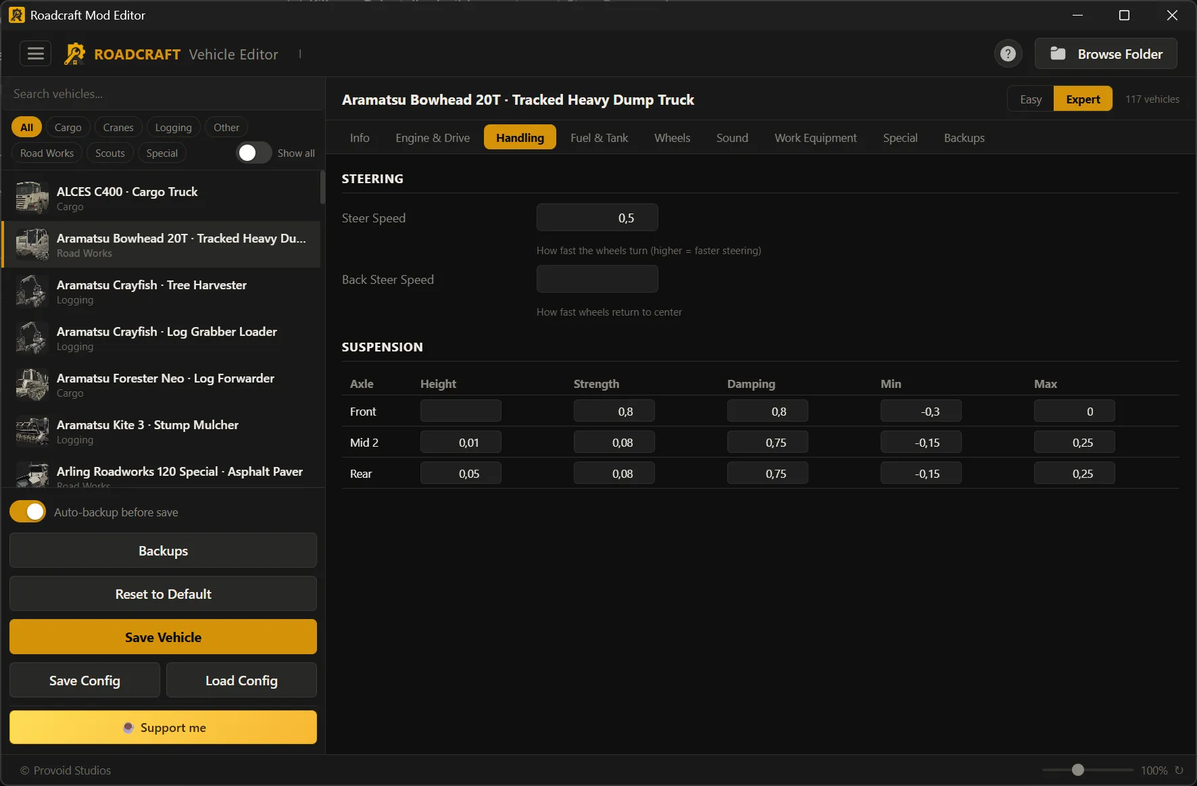Click the Front axle Strength field
This screenshot has height=786, width=1197.
614,411
